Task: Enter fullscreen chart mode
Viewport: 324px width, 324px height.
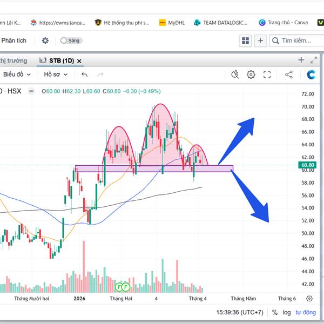Action: pyautogui.click(x=267, y=75)
